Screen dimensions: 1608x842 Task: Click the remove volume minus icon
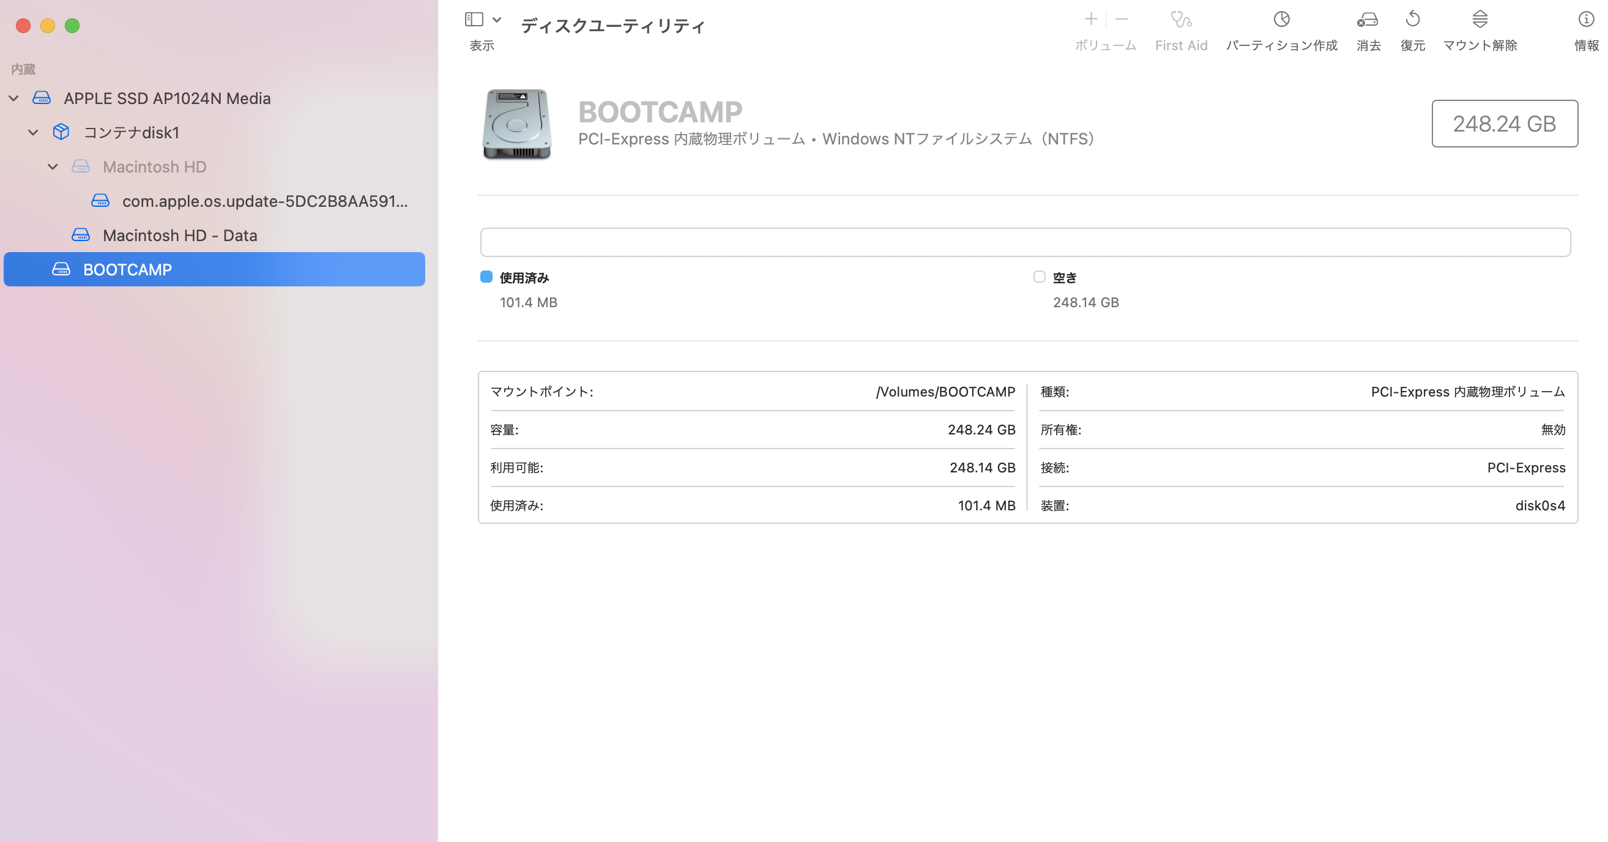(x=1122, y=20)
